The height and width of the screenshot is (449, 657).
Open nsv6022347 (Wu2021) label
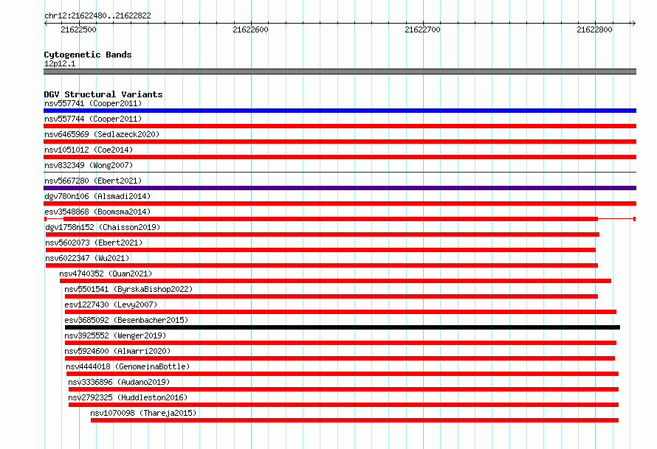pos(87,258)
